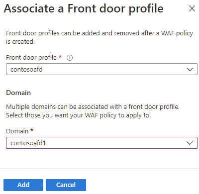Click the info icon beside Front door profile
Image resolution: width=199 pixels, height=194 pixels.
(x=70, y=58)
